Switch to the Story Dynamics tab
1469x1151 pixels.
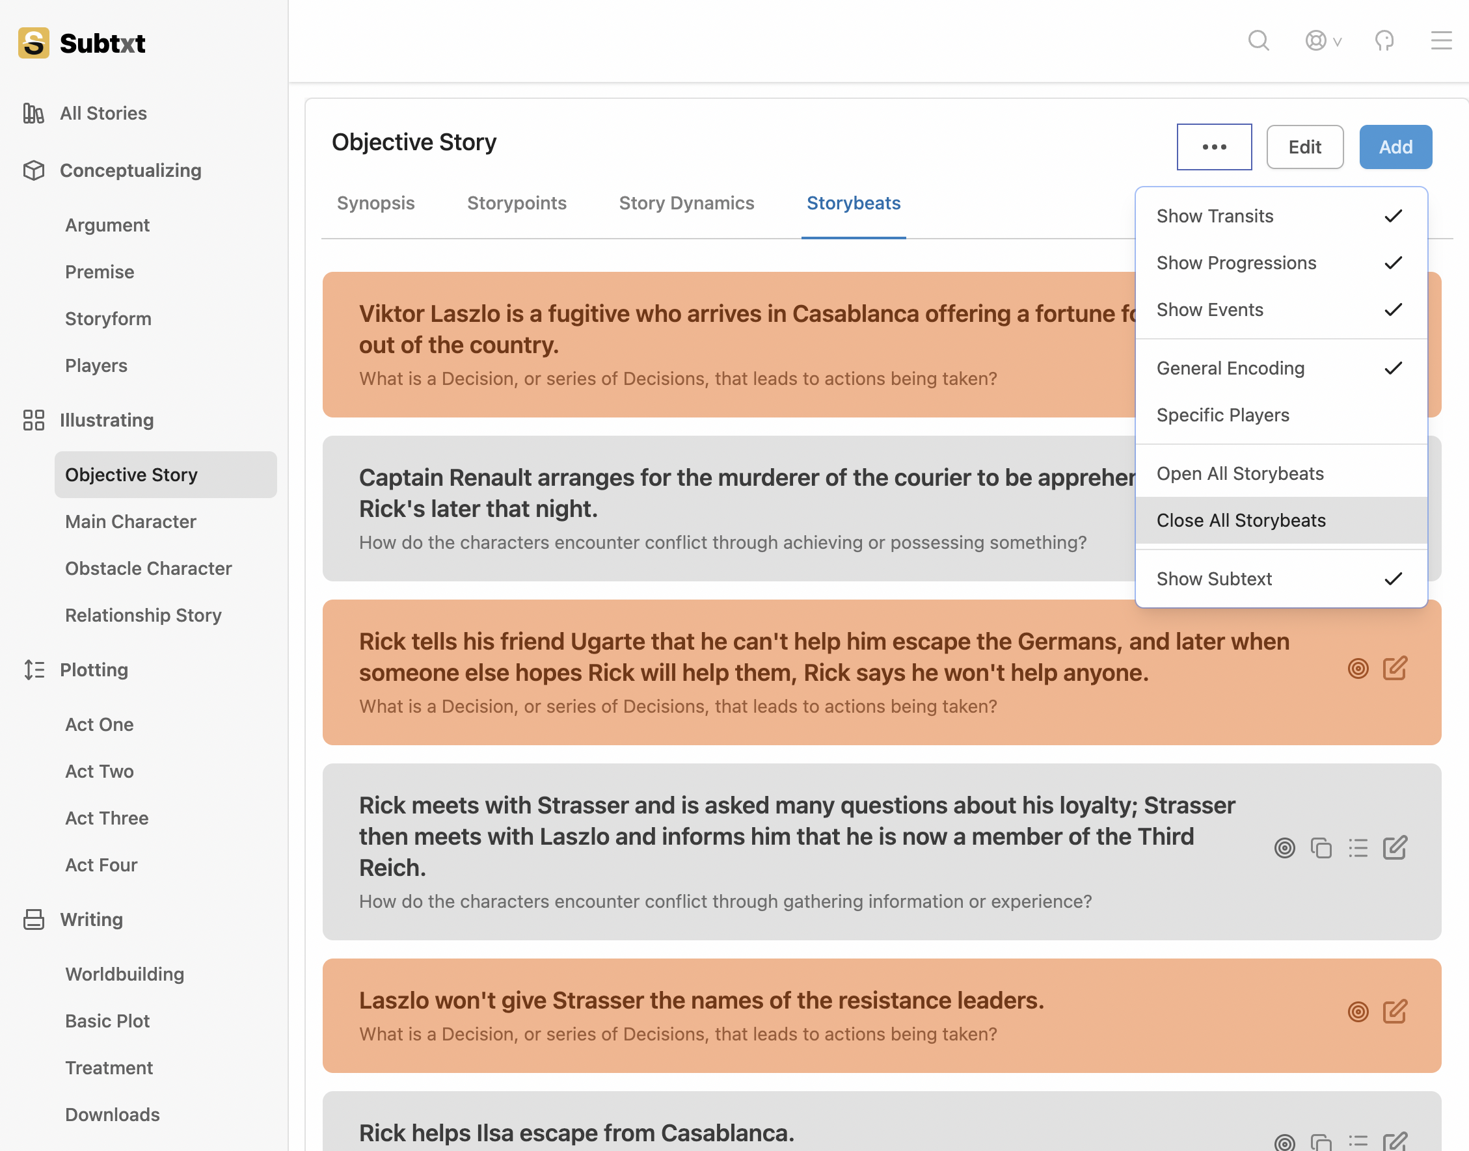click(x=686, y=203)
